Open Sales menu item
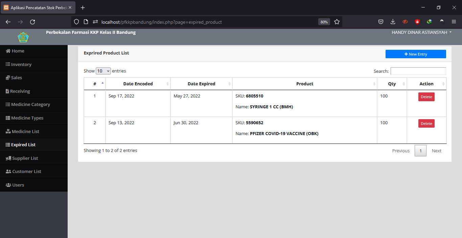 [x=34, y=78]
